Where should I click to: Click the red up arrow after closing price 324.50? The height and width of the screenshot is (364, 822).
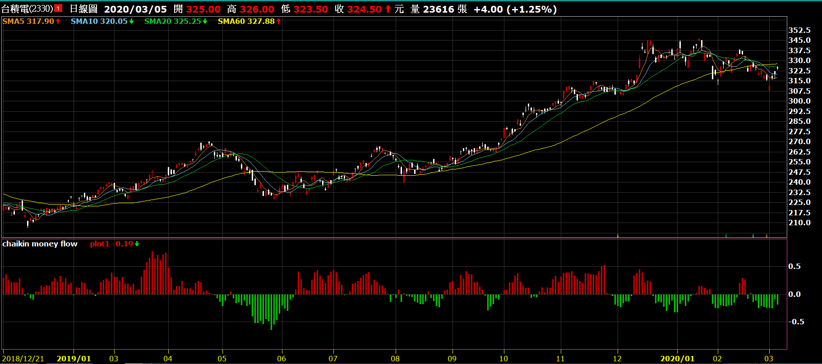tap(388, 9)
